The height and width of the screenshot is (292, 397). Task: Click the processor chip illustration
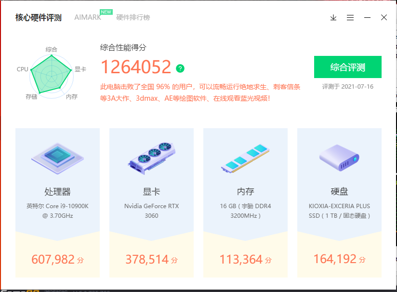[58, 159]
